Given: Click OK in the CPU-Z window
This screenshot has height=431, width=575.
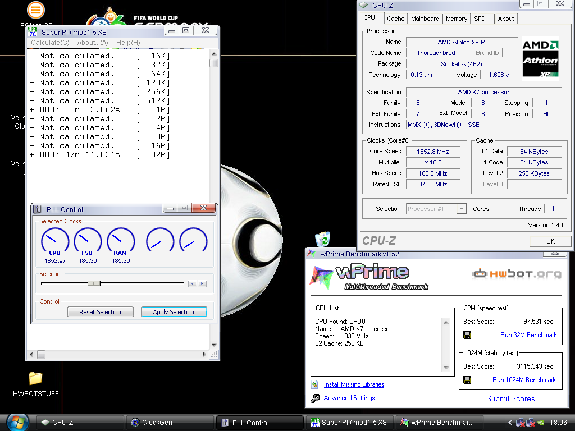Looking at the screenshot, I should click(550, 241).
